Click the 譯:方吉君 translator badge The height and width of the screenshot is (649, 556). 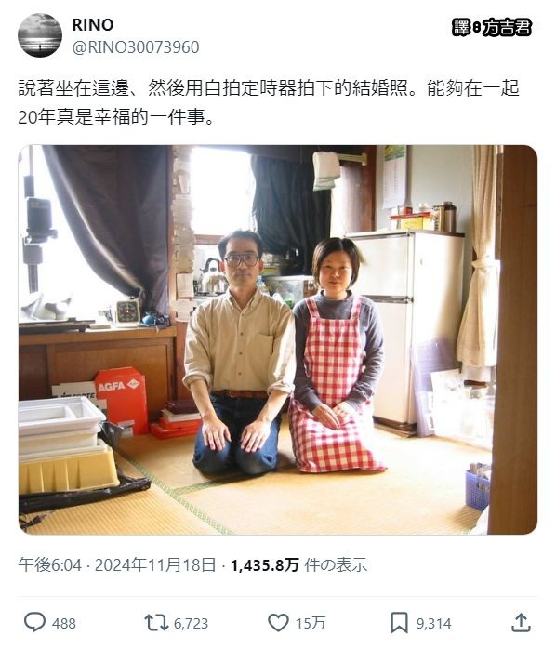coord(491,28)
